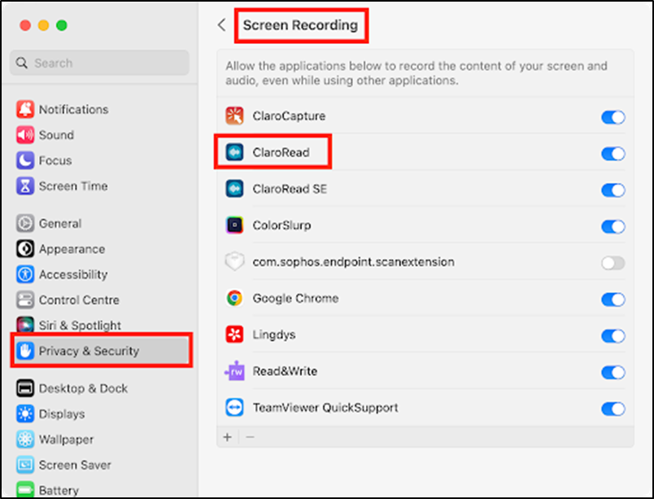Image resolution: width=654 pixels, height=499 pixels.
Task: Click the Lingdys app icon
Action: [x=234, y=335]
